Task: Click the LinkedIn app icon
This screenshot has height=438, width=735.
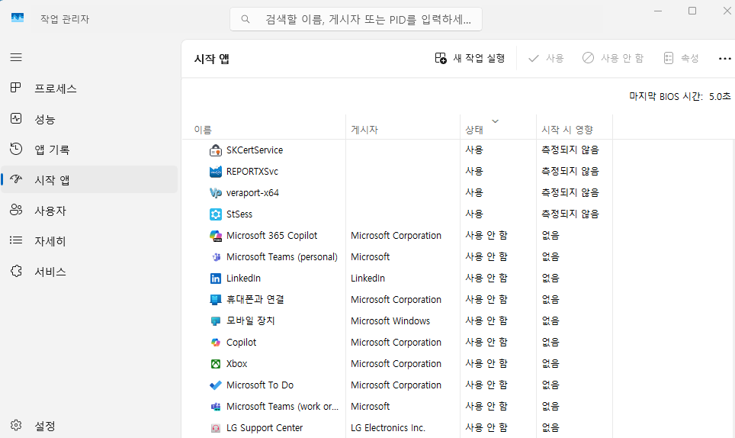Action: [216, 279]
